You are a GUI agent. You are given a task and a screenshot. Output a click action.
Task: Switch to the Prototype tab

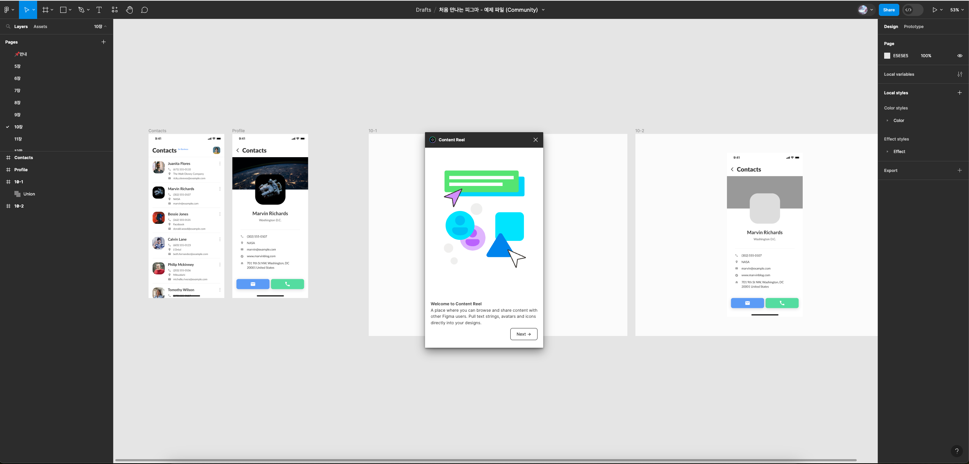[913, 27]
